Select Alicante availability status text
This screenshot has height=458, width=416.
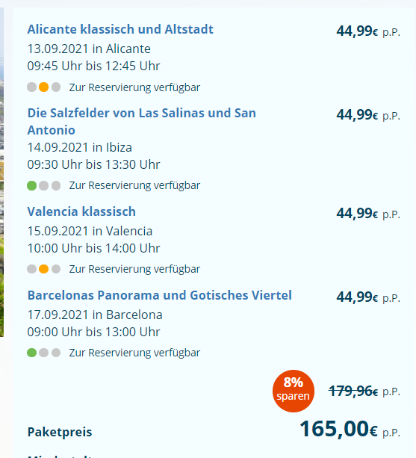(134, 87)
